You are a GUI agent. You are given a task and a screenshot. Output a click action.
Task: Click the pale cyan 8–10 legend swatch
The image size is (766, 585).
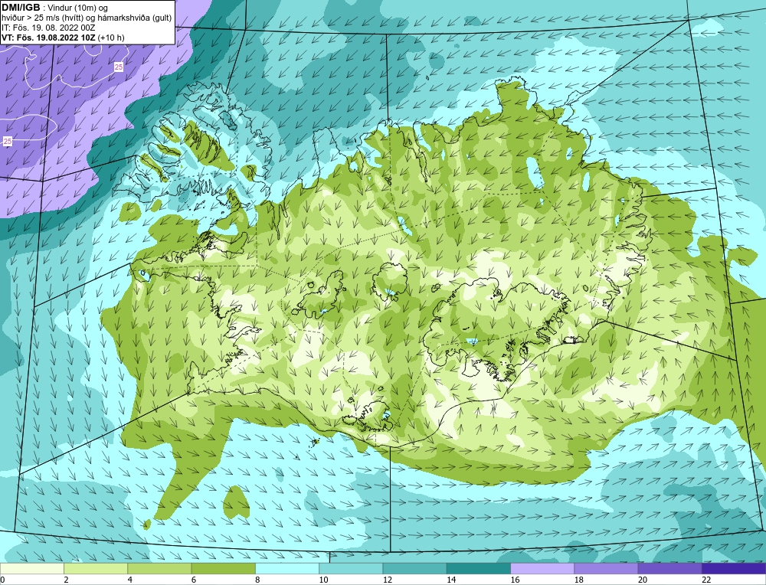tap(287, 568)
